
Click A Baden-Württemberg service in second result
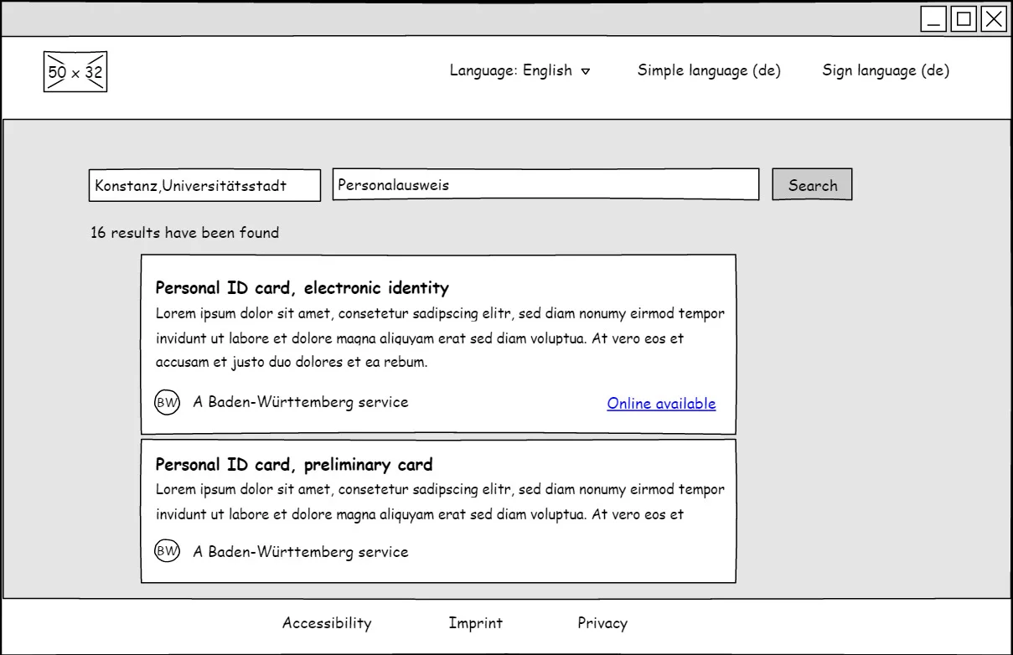pos(301,552)
